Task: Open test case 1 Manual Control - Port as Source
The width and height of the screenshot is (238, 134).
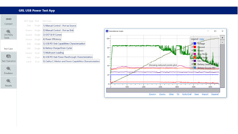Action: [x=59, y=26]
